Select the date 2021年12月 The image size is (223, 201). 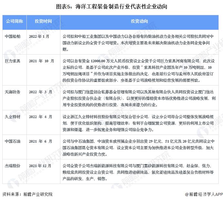tap(40, 166)
